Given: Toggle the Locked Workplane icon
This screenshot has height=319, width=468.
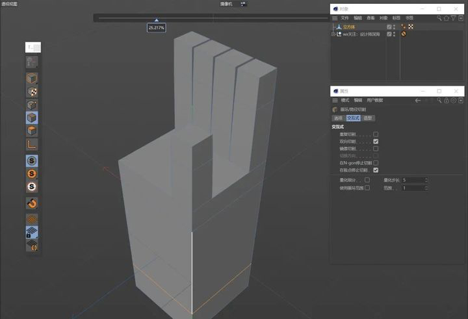Looking at the screenshot, I should click(x=32, y=232).
